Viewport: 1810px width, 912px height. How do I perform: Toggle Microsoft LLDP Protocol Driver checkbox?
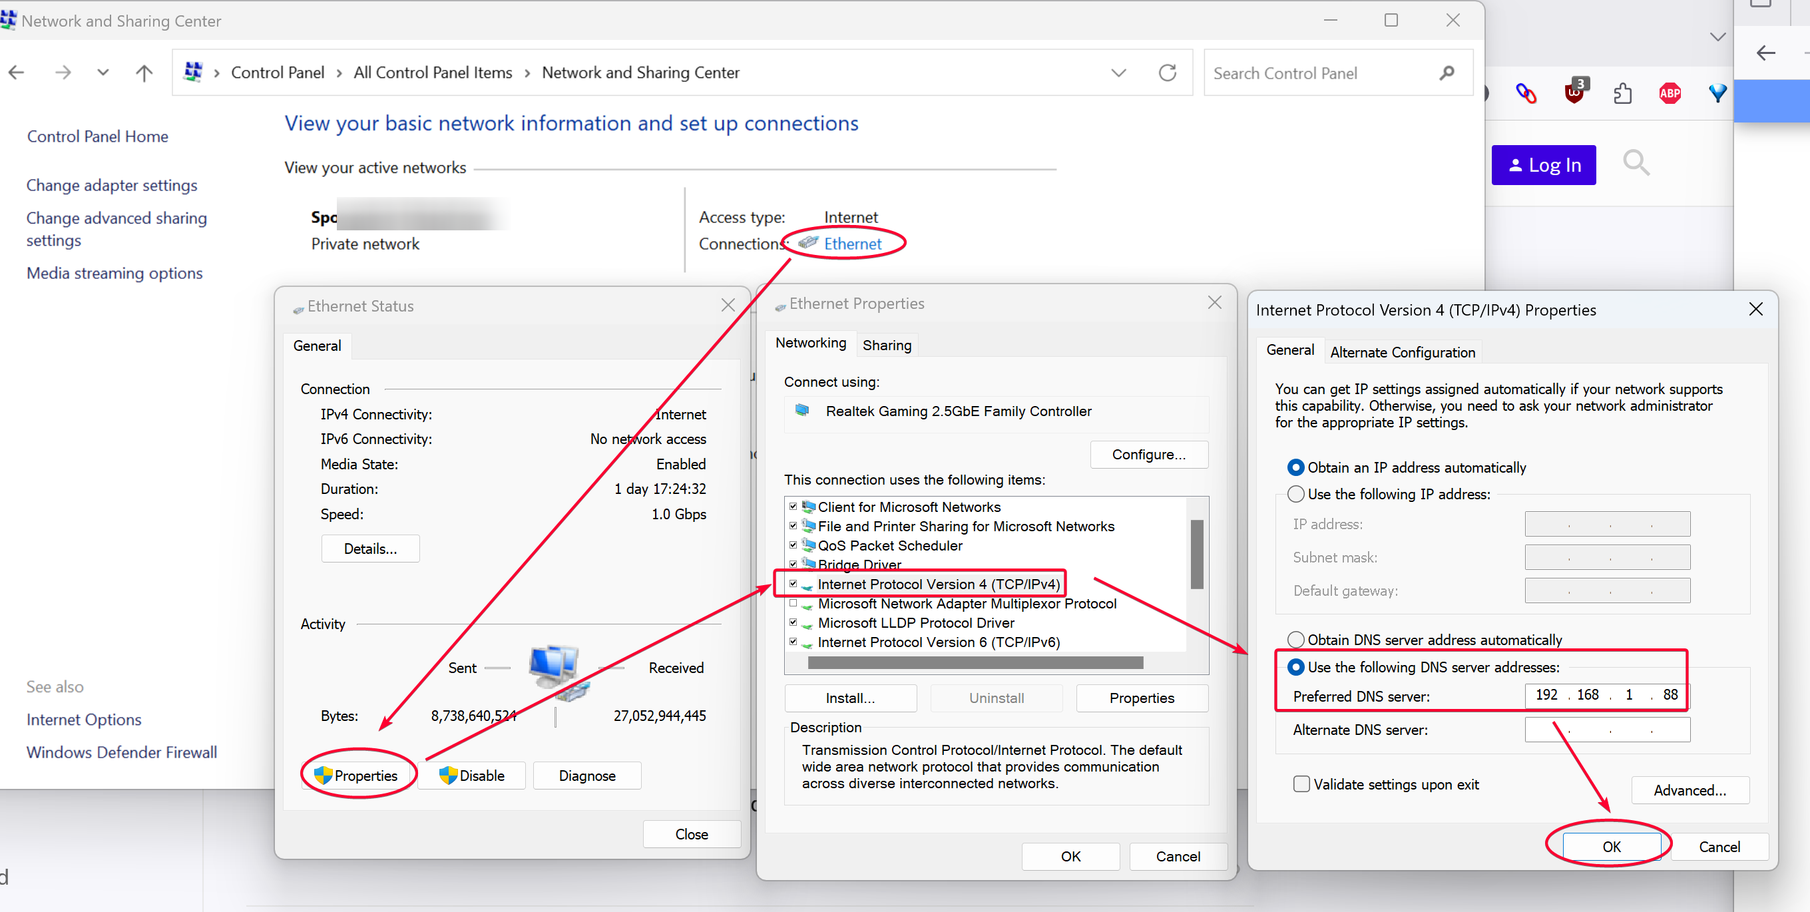(x=793, y=622)
